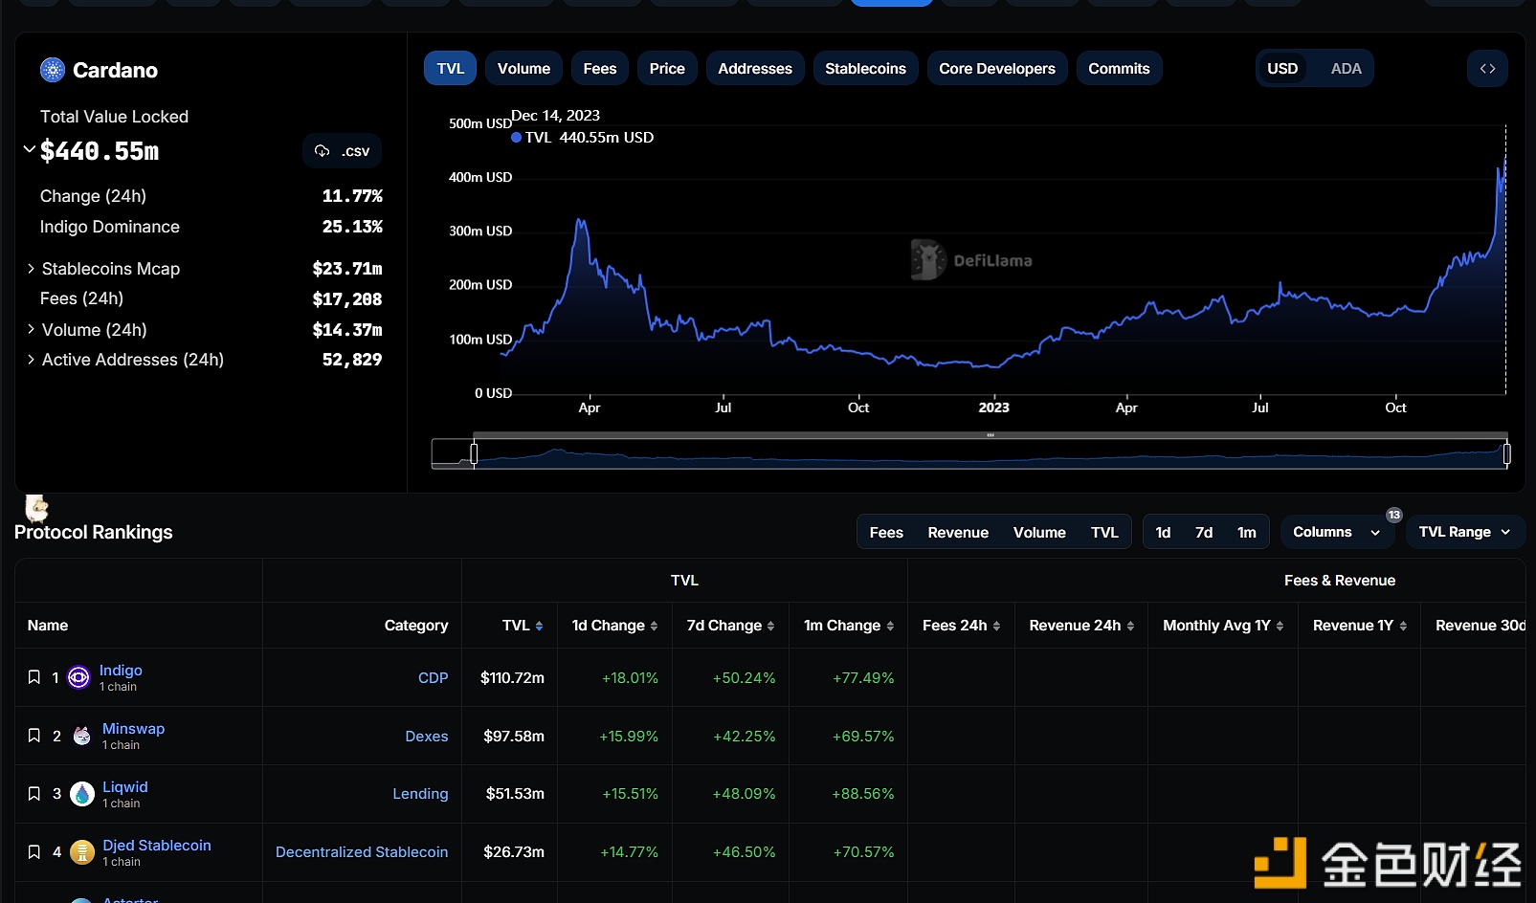The width and height of the screenshot is (1536, 903).
Task: Open the Dexes category link
Action: 427,736
